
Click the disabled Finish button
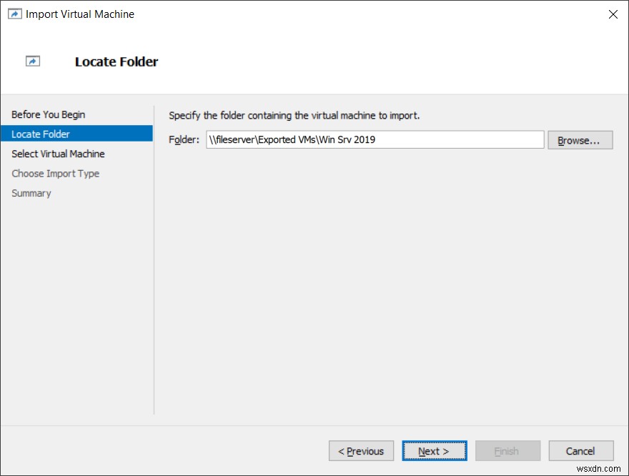(507, 451)
